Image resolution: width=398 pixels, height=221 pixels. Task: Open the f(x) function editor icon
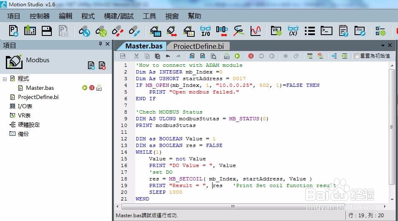360,31
